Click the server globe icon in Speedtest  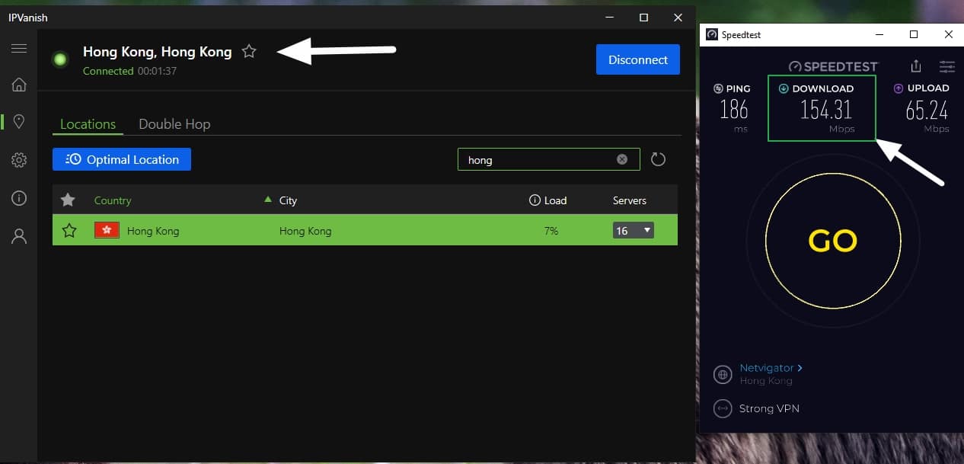pyautogui.click(x=723, y=374)
